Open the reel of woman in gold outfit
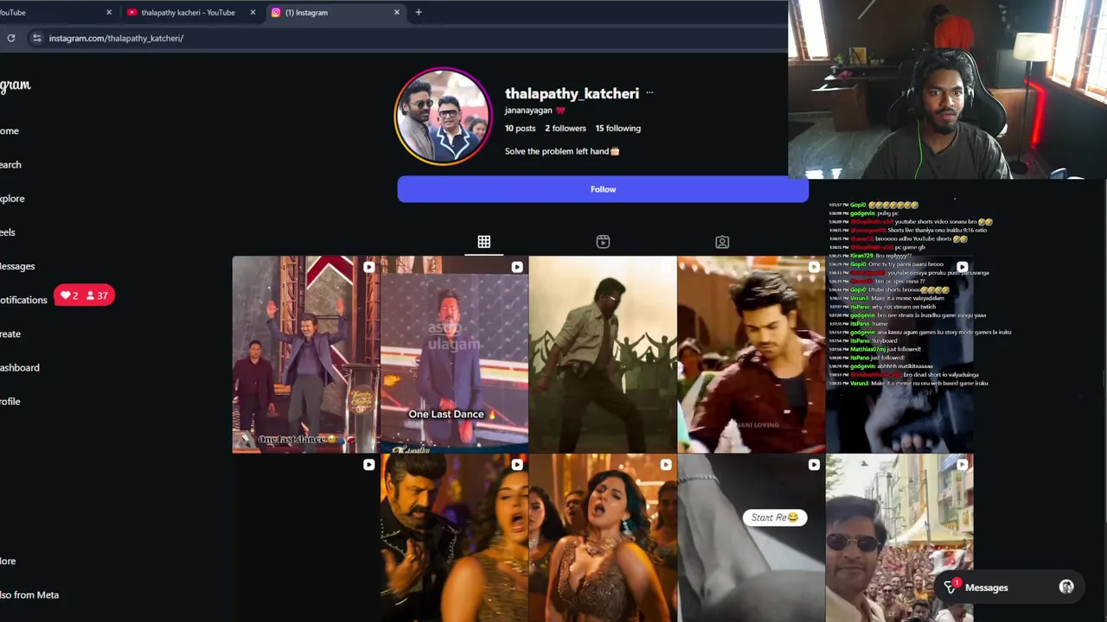Image resolution: width=1107 pixels, height=622 pixels. (603, 538)
